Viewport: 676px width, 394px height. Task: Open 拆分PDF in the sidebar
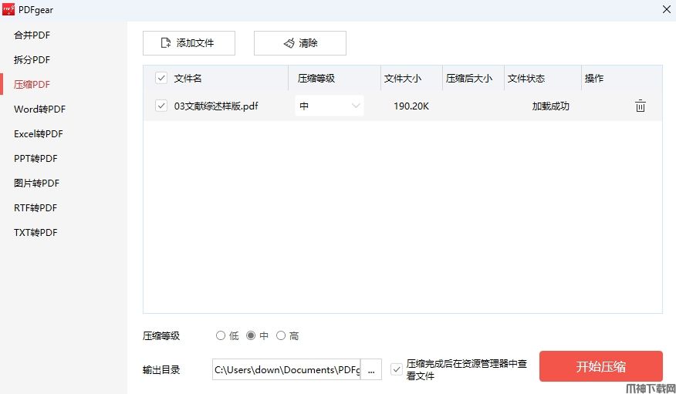(x=32, y=60)
